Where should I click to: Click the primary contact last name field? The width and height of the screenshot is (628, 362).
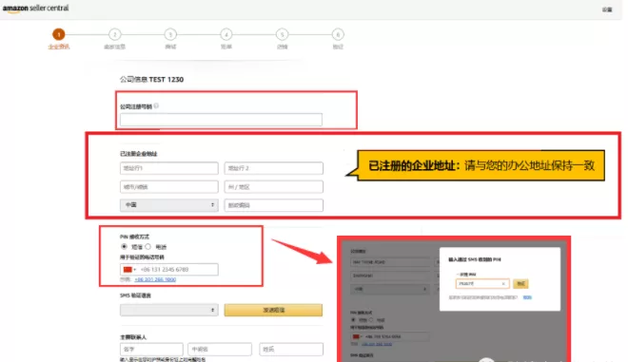291,349
